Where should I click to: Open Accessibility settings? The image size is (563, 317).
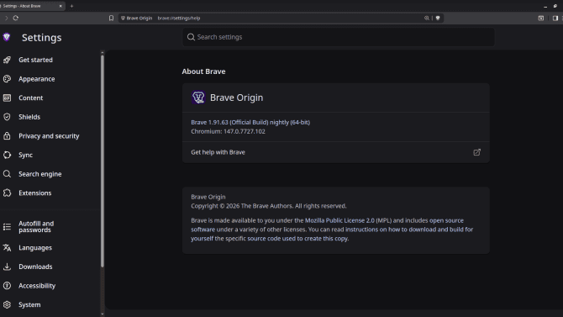[x=37, y=286]
